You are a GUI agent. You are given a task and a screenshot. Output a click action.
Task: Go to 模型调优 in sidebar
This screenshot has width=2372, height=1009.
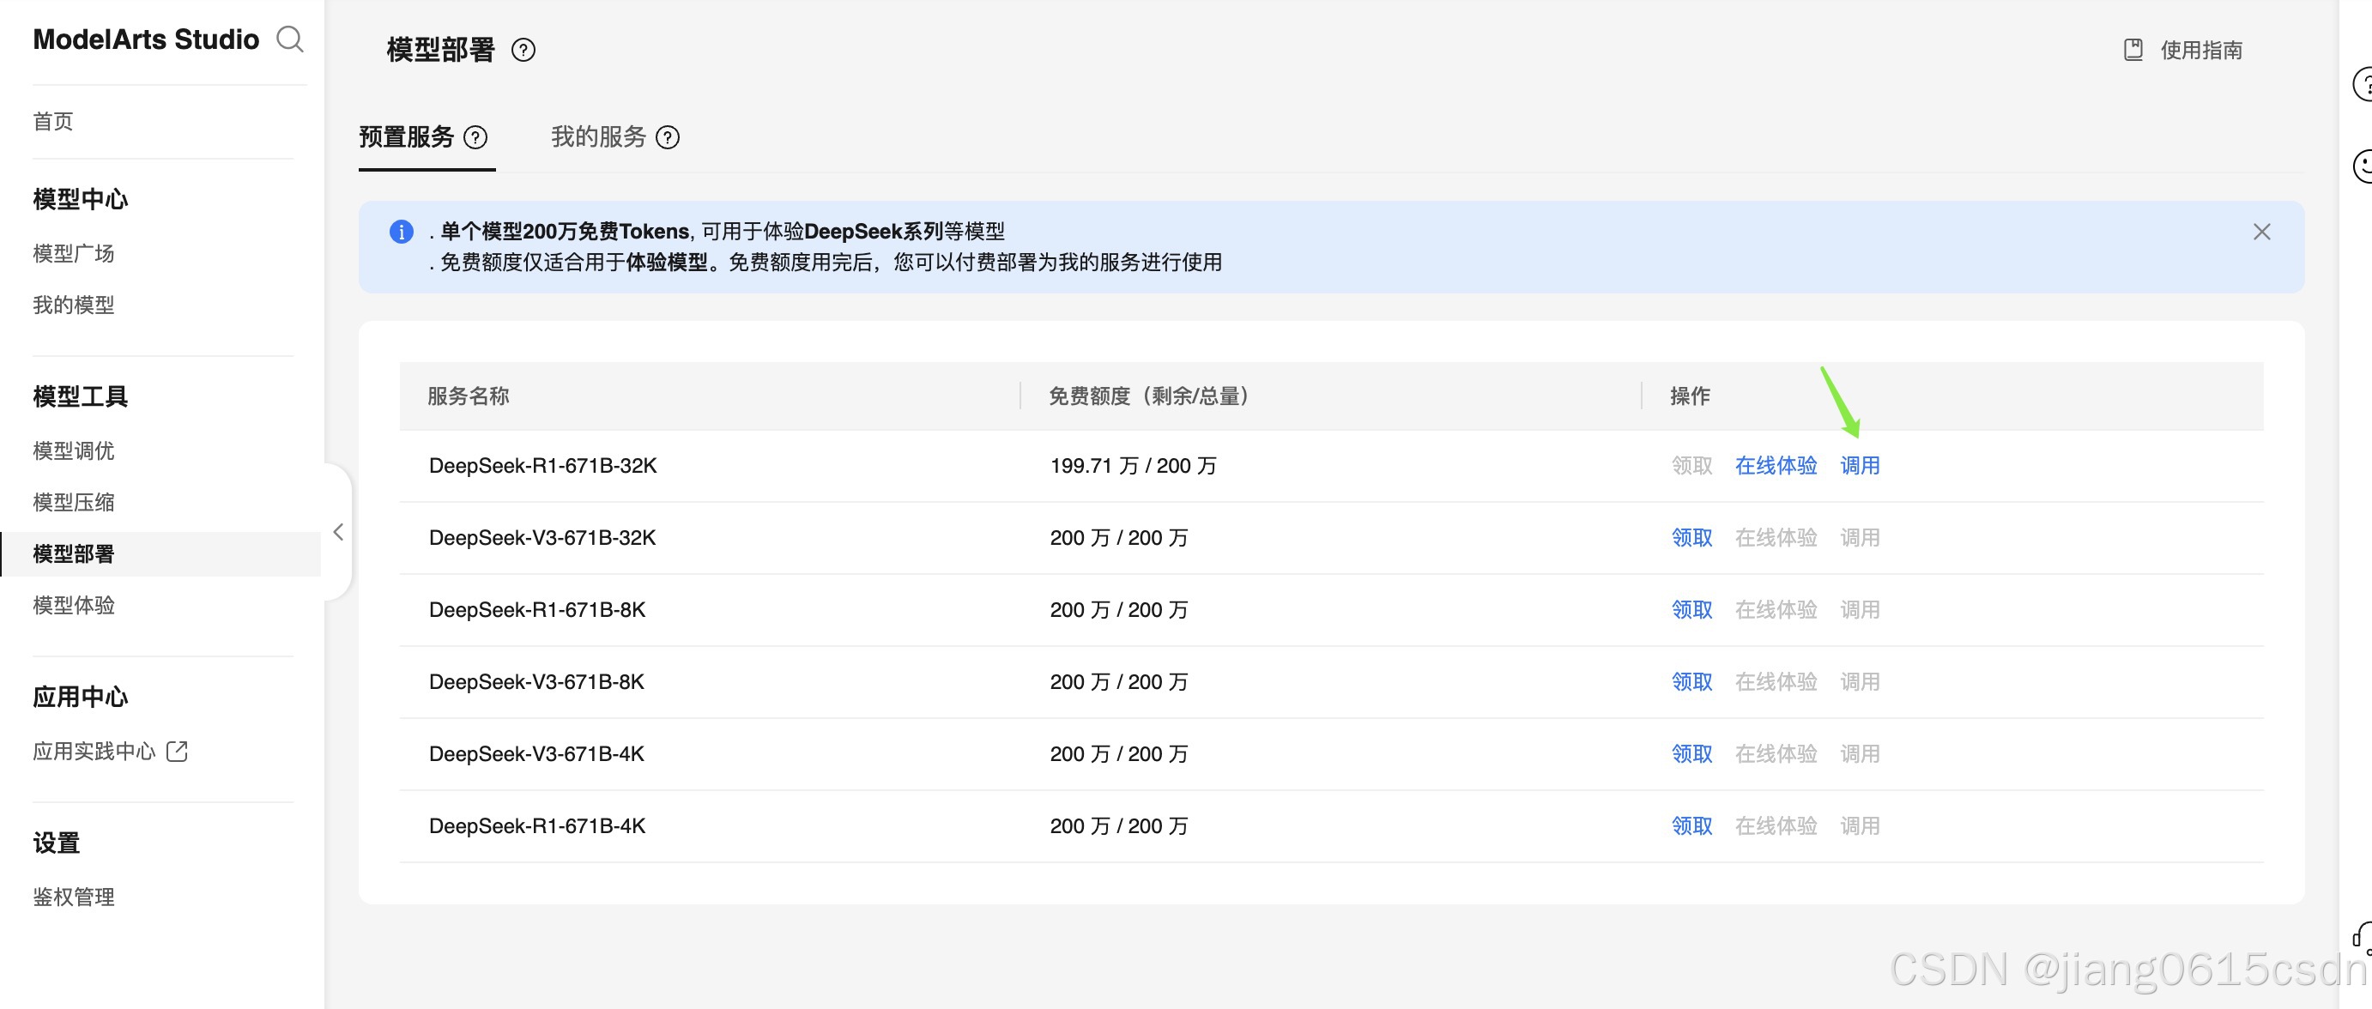pos(74,451)
